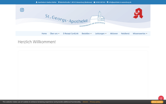This screenshot has width=166, height=104.
Task: Click the St. Georgs-Apotheke church logo
Action: point(97,17)
